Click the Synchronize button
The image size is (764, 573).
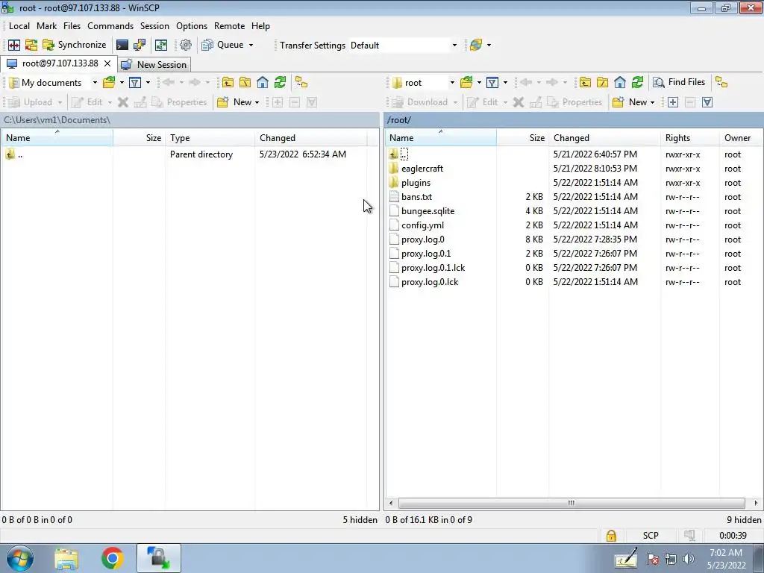(74, 45)
